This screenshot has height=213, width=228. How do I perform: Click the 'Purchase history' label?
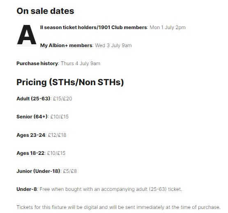pos(37,63)
